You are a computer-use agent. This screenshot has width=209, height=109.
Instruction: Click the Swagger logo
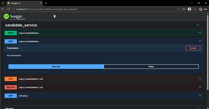[15, 17]
